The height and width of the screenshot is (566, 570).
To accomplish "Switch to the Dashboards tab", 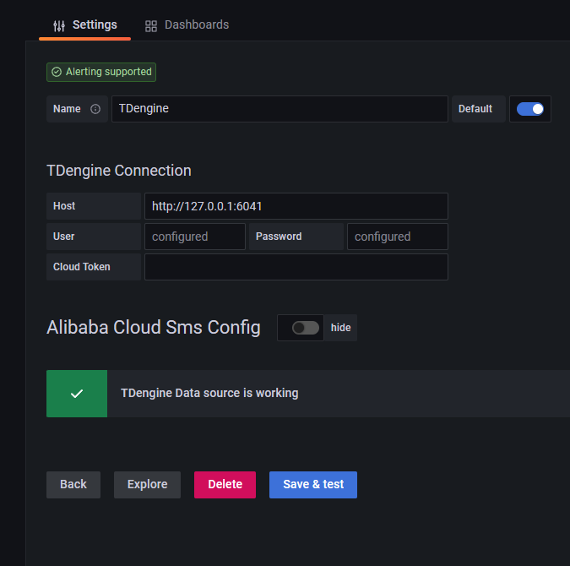I will tap(187, 25).
